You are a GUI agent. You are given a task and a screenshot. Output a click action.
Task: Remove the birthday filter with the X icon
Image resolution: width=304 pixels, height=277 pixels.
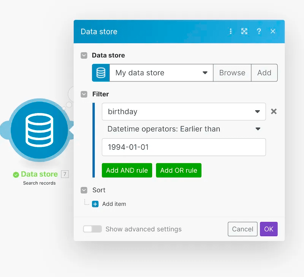[x=274, y=111]
